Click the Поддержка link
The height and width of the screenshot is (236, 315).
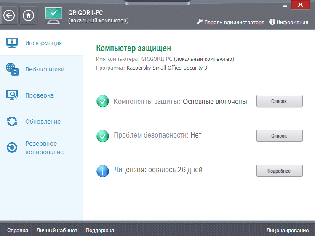pos(100,230)
